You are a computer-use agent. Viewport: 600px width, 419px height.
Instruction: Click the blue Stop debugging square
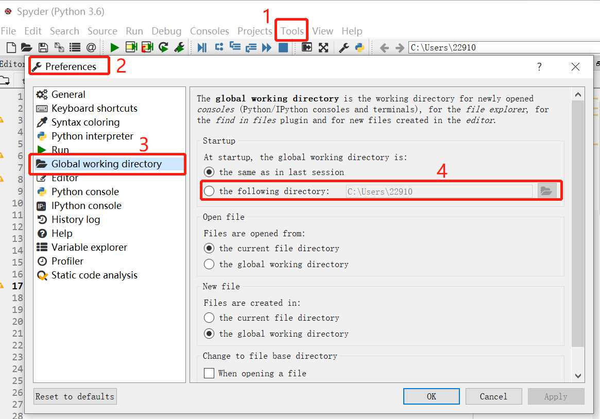(x=283, y=47)
